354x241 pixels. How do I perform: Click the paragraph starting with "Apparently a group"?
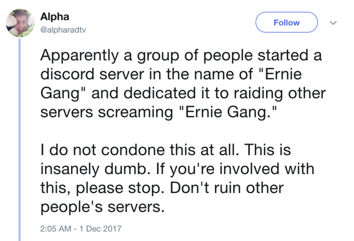(183, 84)
